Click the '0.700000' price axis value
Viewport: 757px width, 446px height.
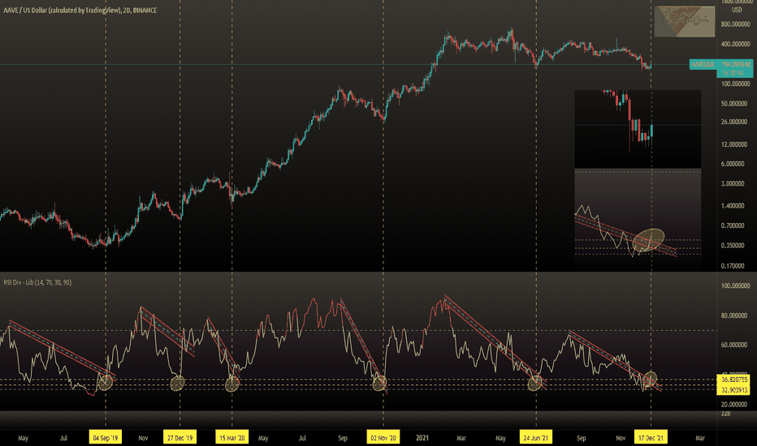(733, 225)
